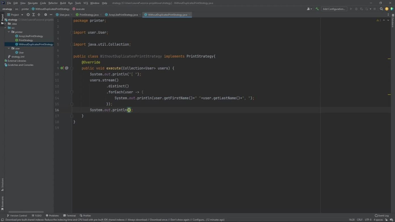Go to next highlighted error arrow
395x222 pixels.
[388, 20]
